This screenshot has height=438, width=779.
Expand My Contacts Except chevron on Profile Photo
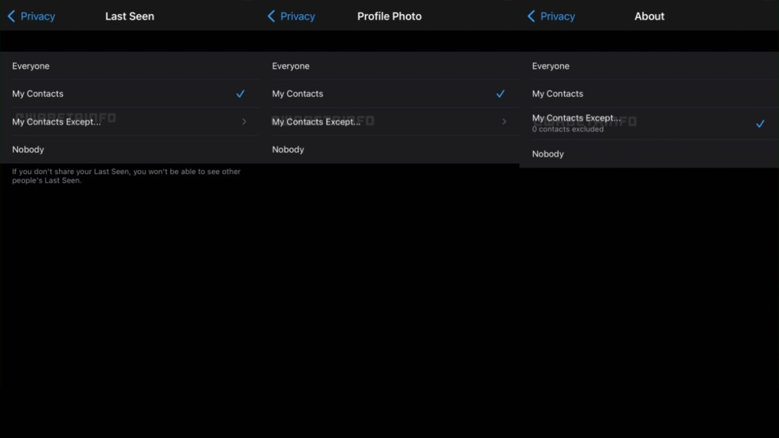(504, 122)
